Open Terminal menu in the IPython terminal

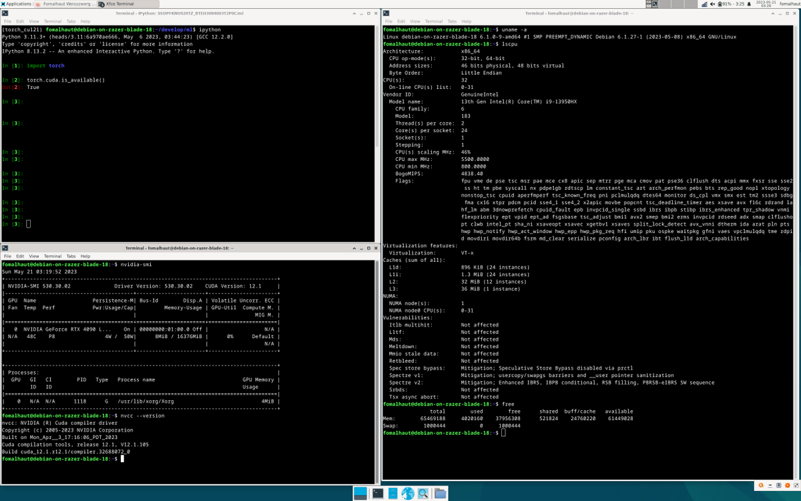click(x=53, y=21)
